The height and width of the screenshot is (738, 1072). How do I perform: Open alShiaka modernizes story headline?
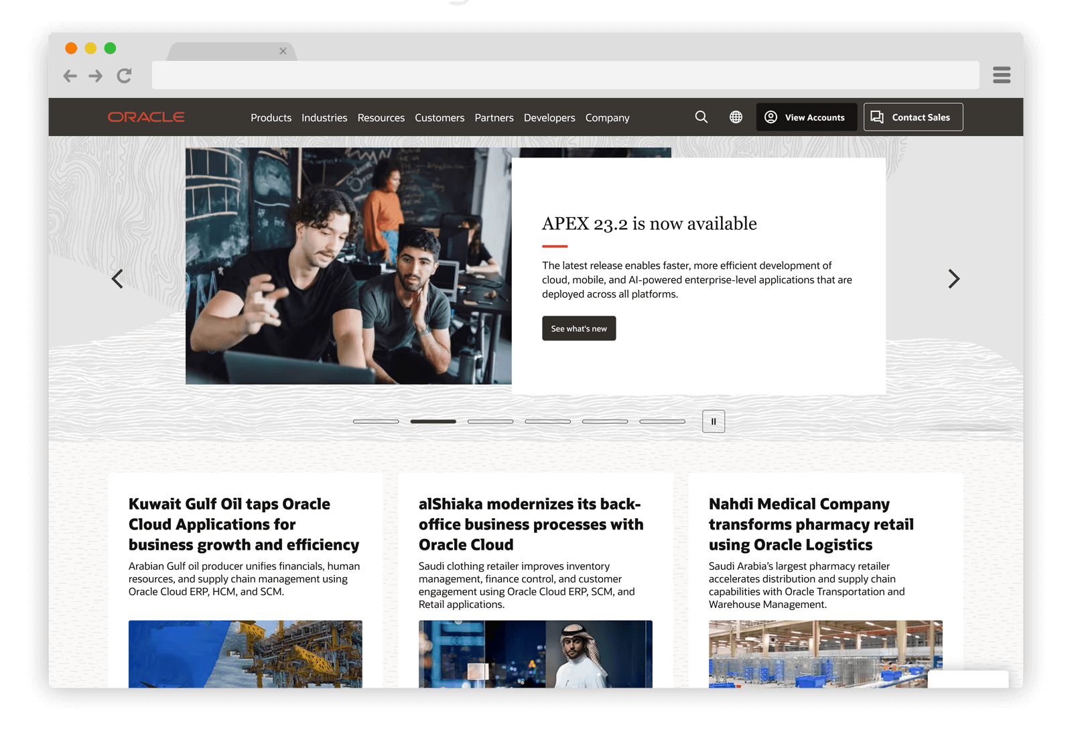pyautogui.click(x=531, y=524)
